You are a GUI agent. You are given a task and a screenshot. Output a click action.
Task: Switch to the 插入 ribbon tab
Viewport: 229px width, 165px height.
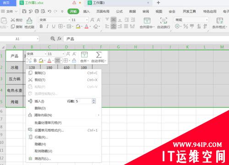coord(87,11)
